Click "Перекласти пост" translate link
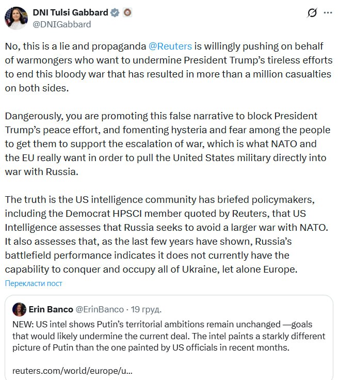The height and width of the screenshot is (380, 338). (x=34, y=283)
